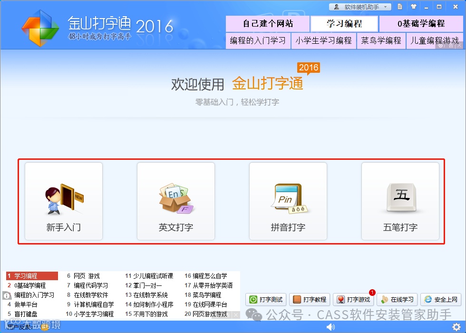The height and width of the screenshot is (333, 466).
Task: Click the 自己建个网站 ad tab
Action: tap(268, 23)
